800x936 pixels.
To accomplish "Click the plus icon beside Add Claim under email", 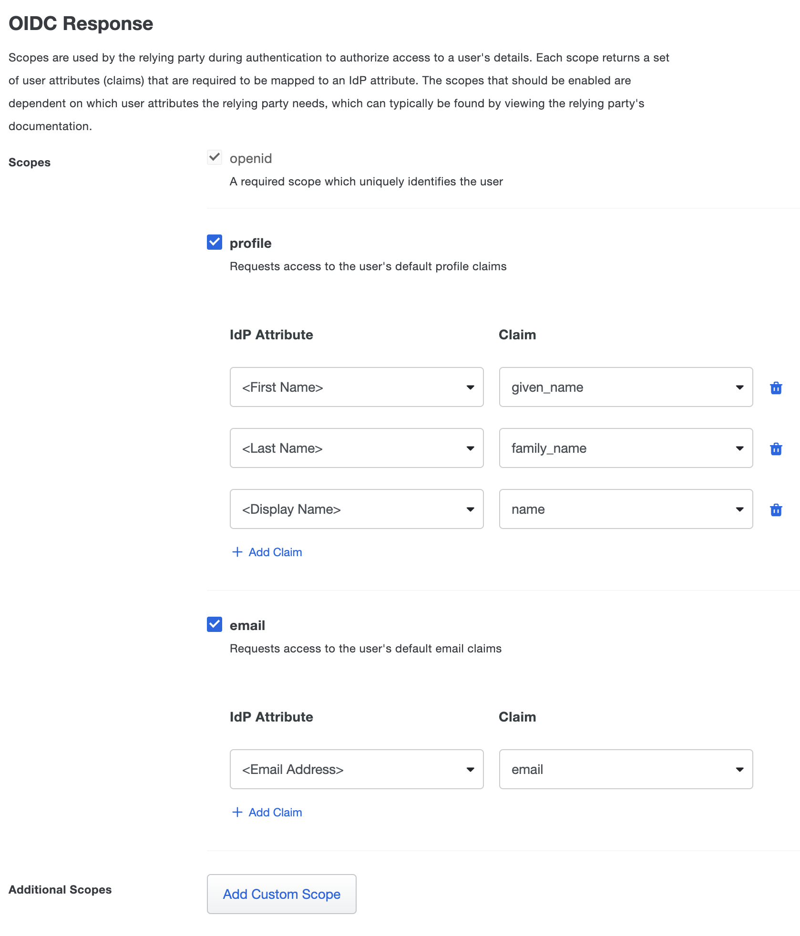I will click(237, 812).
